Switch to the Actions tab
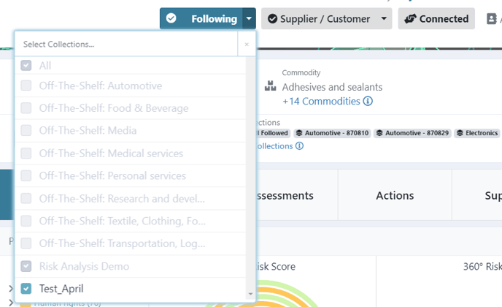502x307 pixels. click(x=395, y=195)
